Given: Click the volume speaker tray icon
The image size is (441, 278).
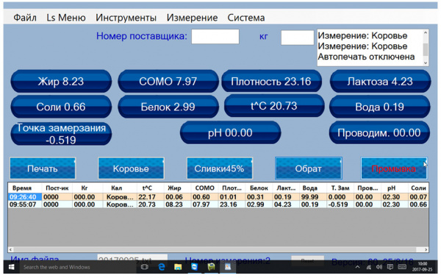Looking at the screenshot, I should tap(379, 267).
